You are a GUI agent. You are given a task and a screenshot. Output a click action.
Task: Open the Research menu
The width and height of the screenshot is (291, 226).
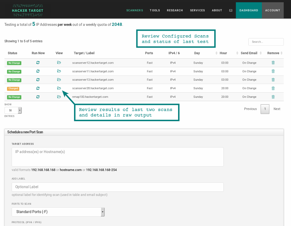click(175, 10)
